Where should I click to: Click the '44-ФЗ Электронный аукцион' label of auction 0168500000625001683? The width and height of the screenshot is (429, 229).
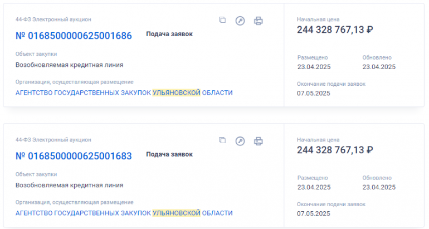pos(53,140)
